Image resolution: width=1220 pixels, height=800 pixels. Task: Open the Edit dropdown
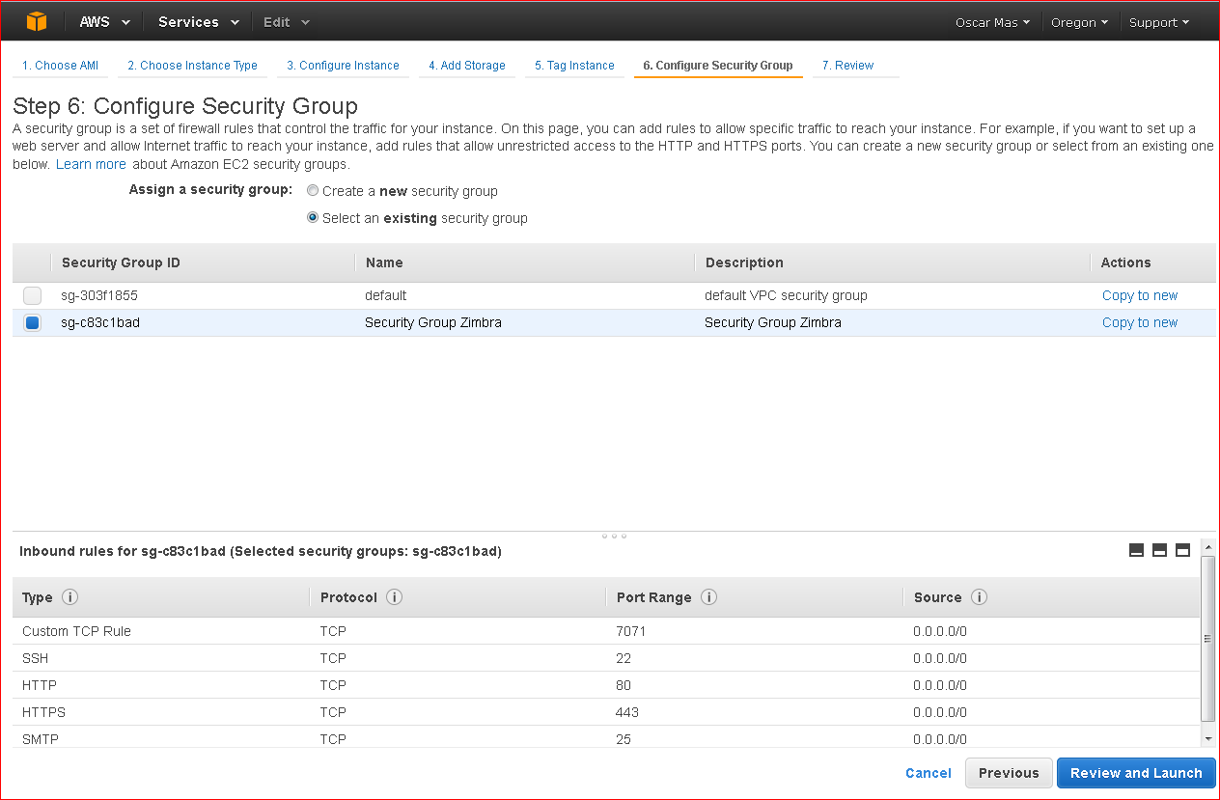click(x=287, y=22)
